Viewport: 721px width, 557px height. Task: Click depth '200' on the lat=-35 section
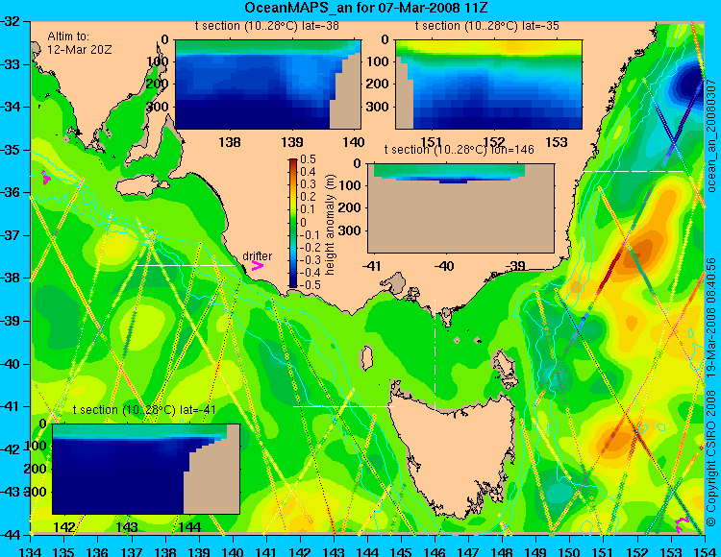[x=380, y=85]
